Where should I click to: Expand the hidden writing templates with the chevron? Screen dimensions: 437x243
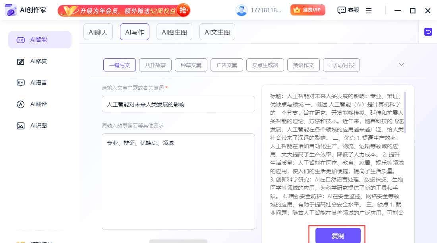[x=402, y=64]
